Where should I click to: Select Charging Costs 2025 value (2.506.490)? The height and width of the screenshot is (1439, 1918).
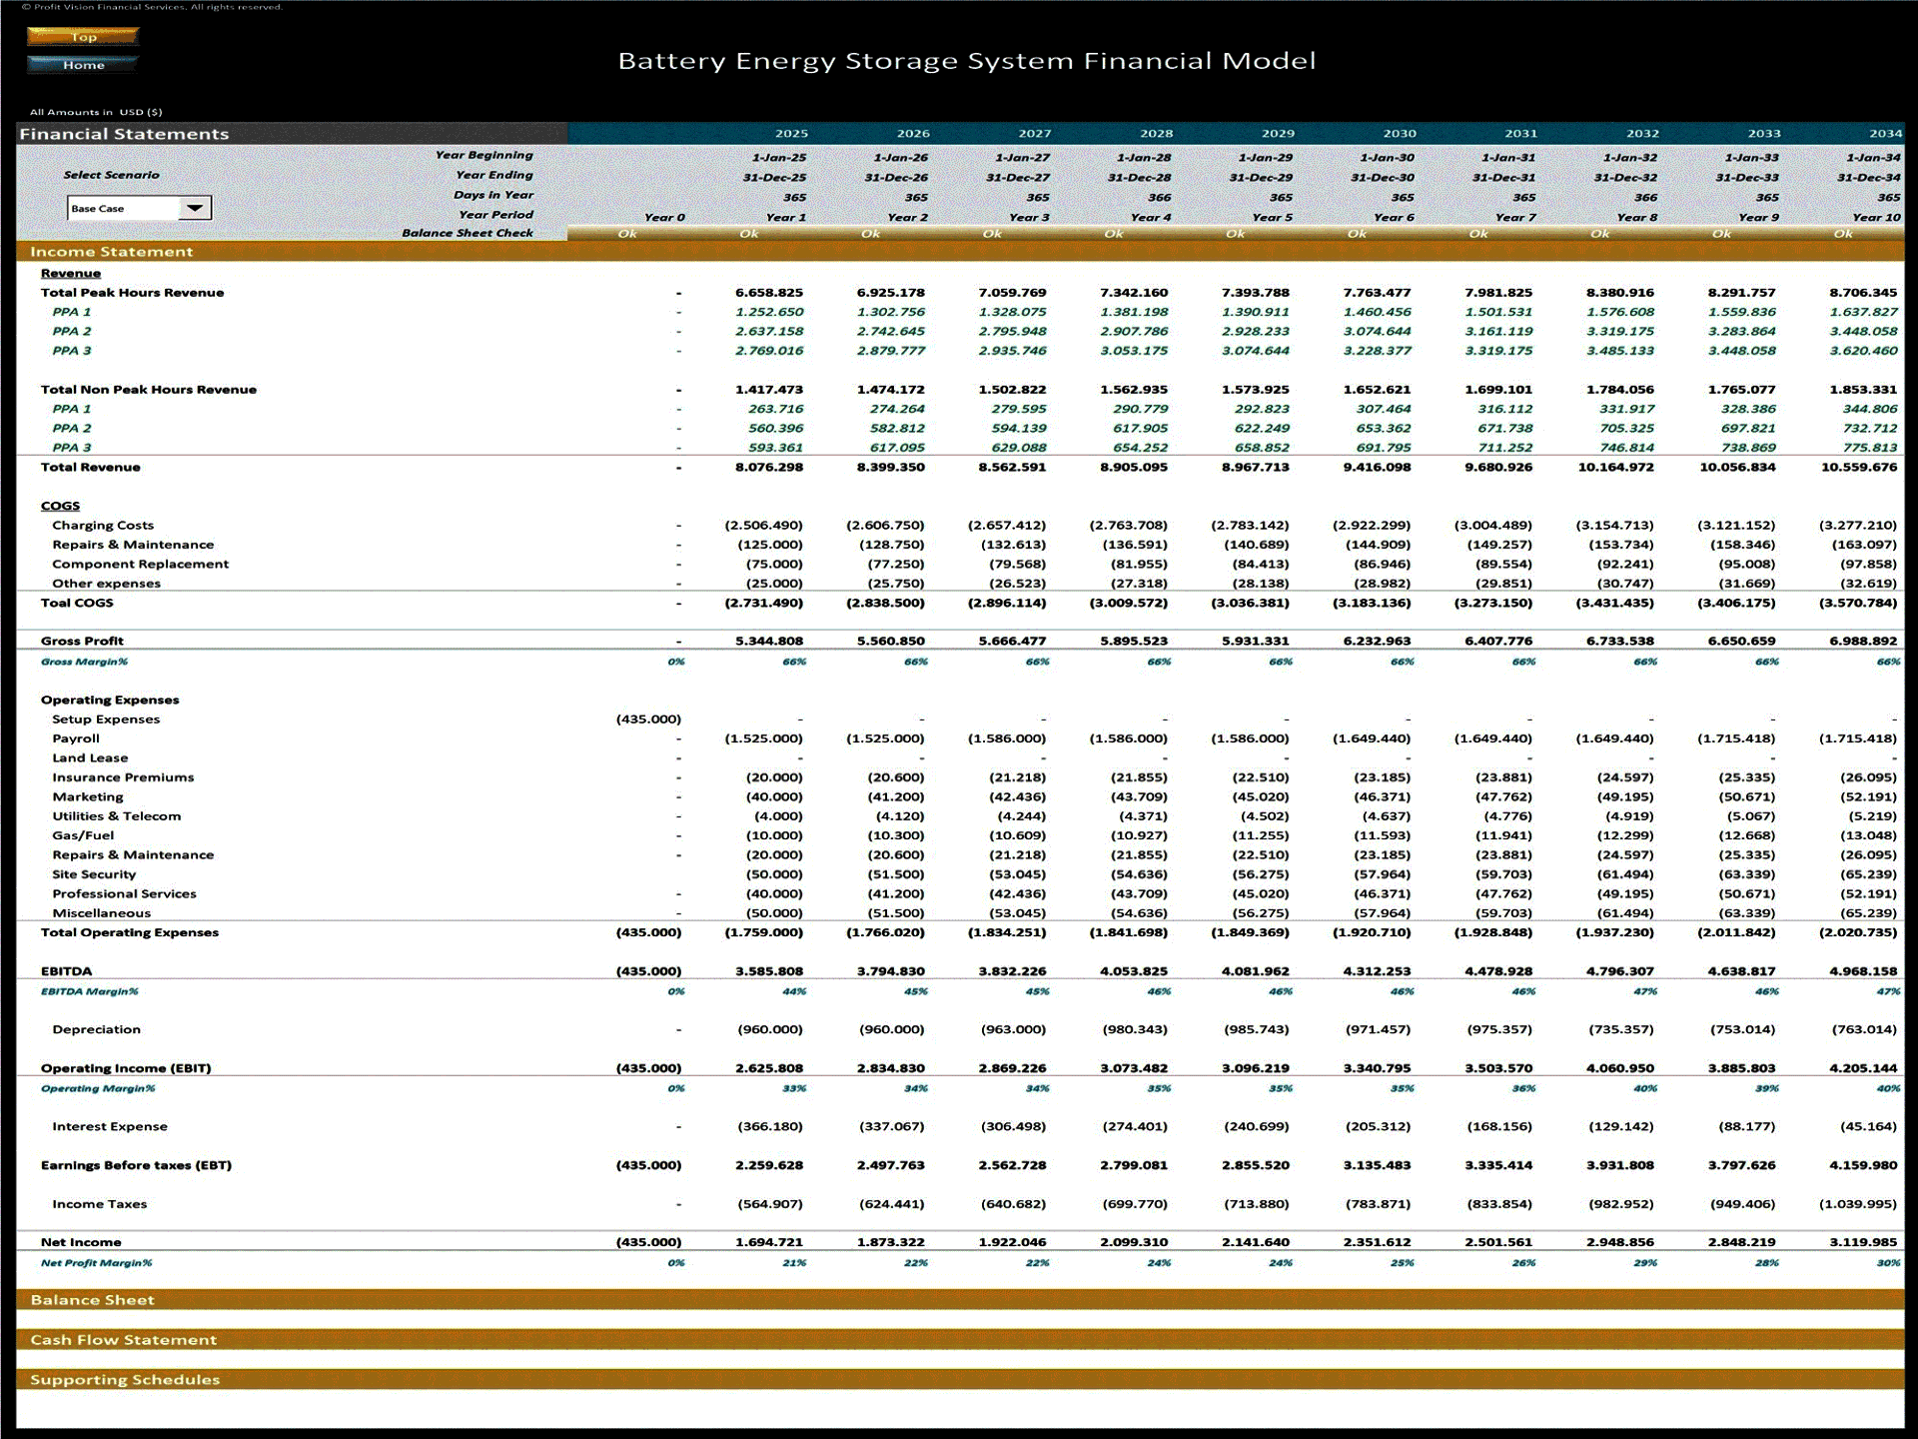[x=763, y=525]
